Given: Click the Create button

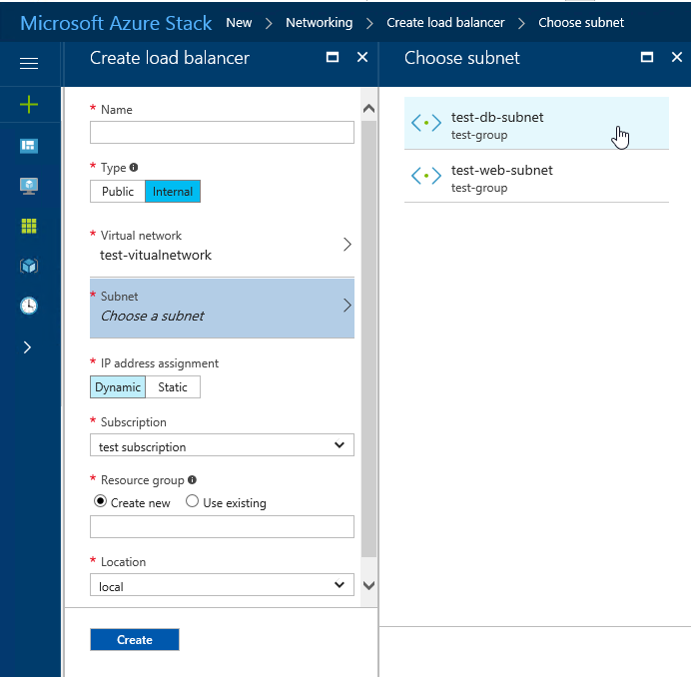Looking at the screenshot, I should coord(135,639).
